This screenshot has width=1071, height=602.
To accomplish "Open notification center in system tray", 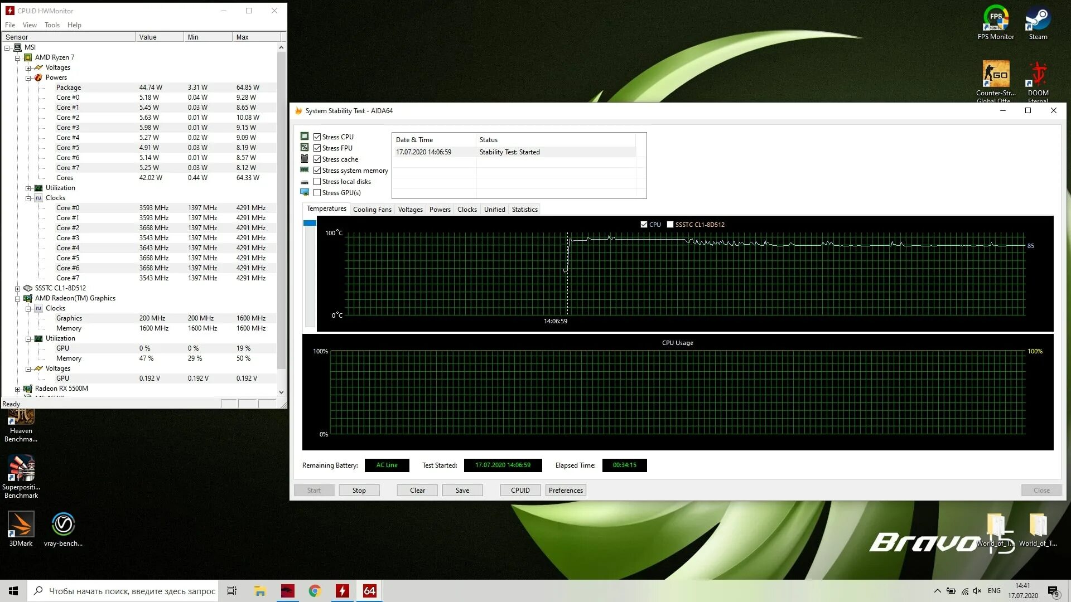I will (1053, 591).
